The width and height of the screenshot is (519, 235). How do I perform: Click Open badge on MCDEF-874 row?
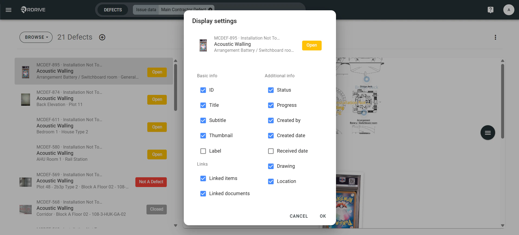point(157,99)
